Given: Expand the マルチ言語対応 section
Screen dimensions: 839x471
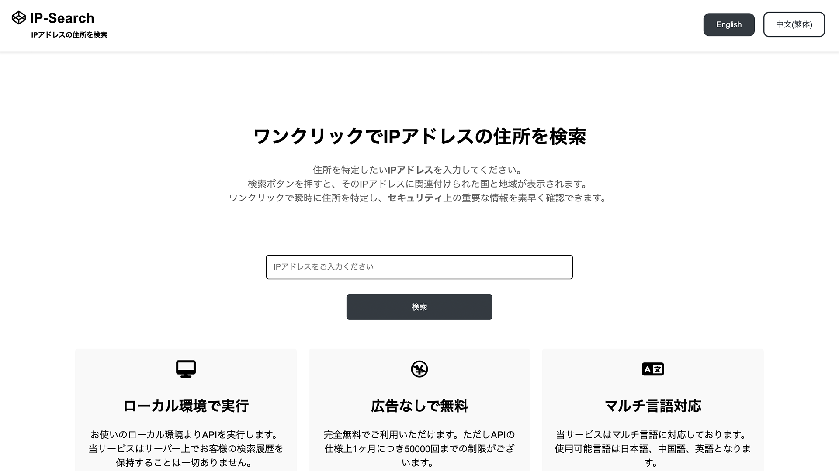Looking at the screenshot, I should click(x=652, y=406).
